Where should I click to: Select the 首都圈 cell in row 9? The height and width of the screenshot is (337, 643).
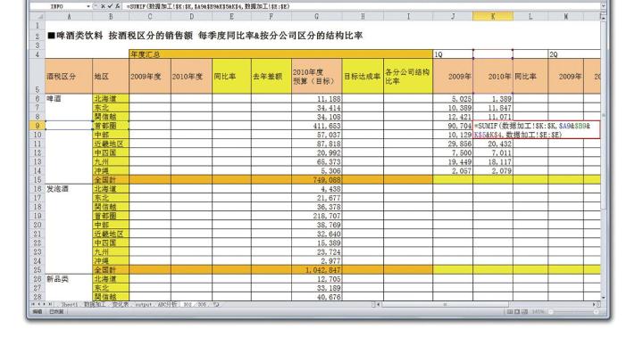(111, 126)
